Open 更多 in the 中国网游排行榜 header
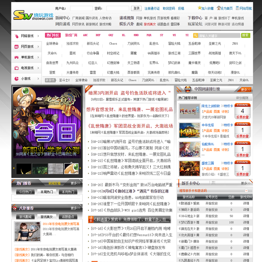Image resolution: width=262 pixels, height=262 pixels. (246, 90)
